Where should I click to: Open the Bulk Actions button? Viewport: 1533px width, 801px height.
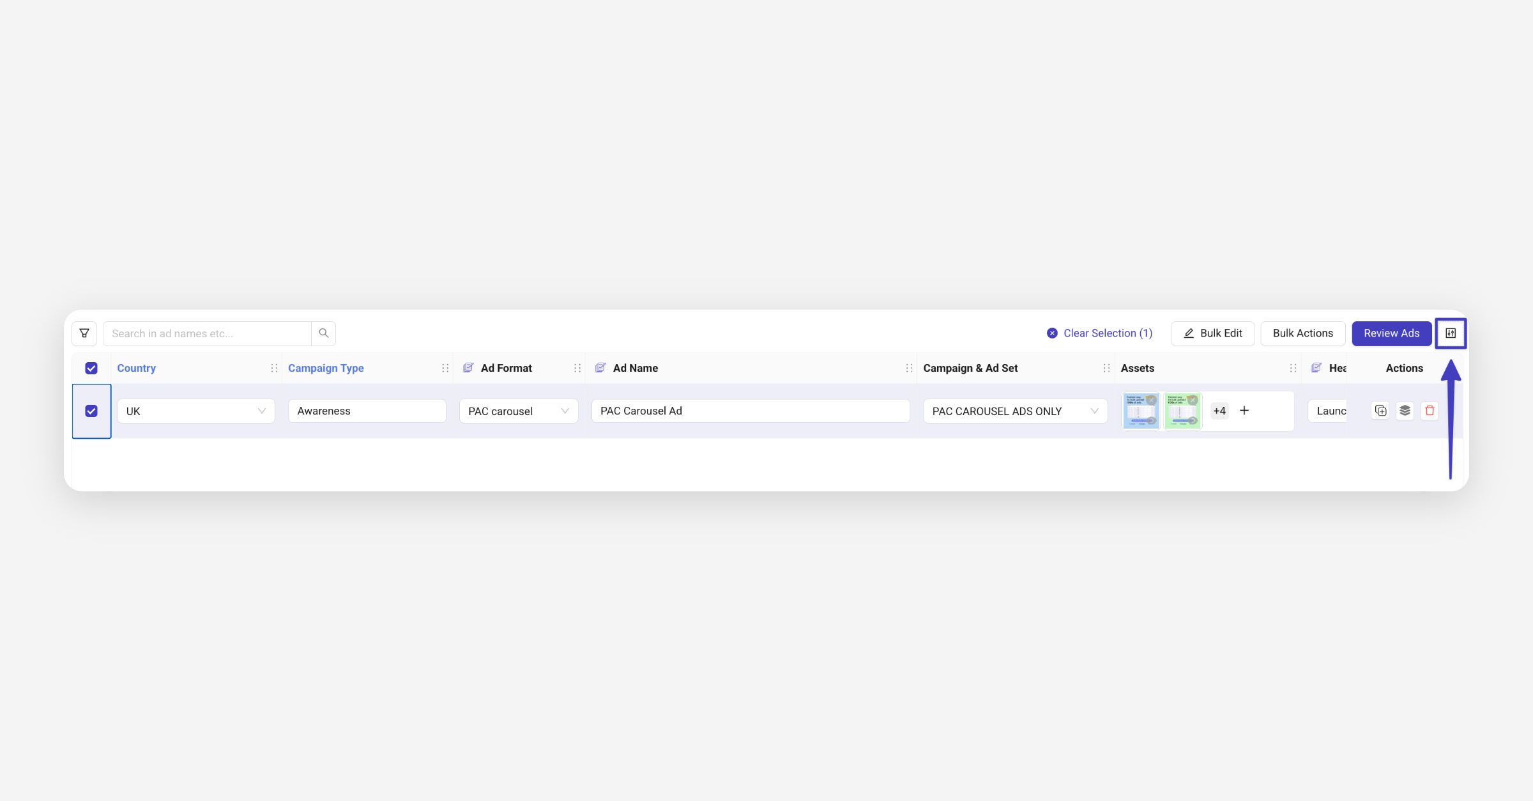(1303, 333)
